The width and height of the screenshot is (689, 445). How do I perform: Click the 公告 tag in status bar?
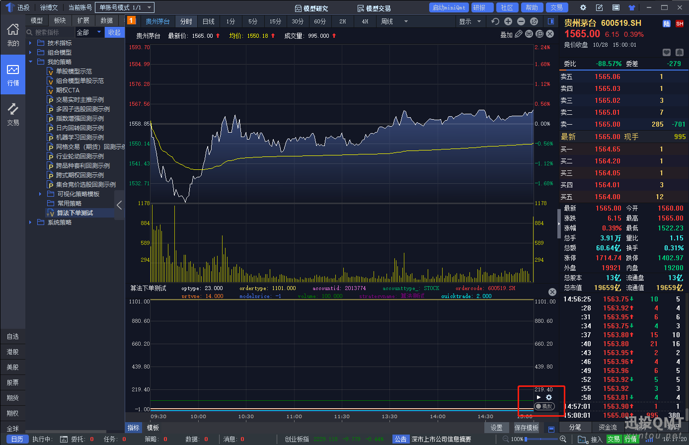400,439
